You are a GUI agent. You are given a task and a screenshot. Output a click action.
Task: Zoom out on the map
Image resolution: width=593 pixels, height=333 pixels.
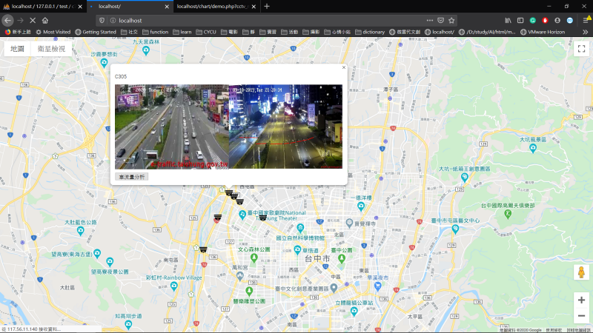coord(581,316)
